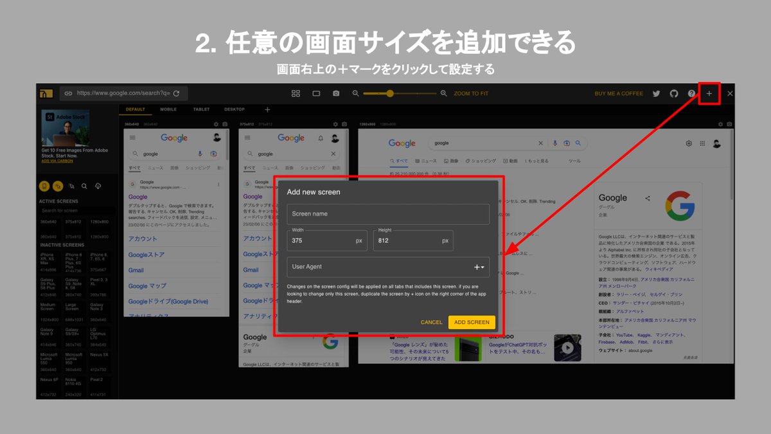Click the ADD SCREEN button
The width and height of the screenshot is (771, 434).
[472, 322]
